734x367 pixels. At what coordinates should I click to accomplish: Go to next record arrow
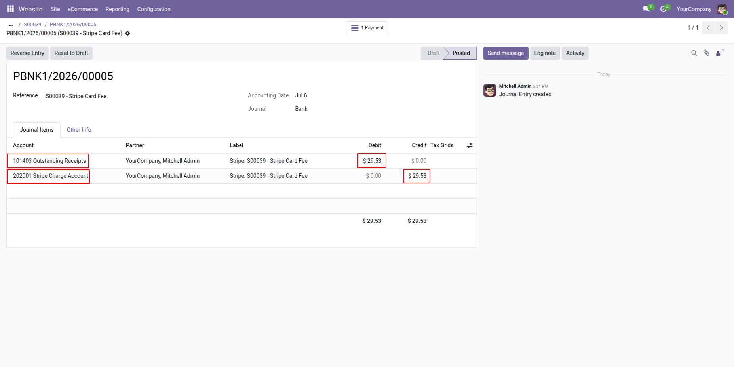(x=721, y=28)
